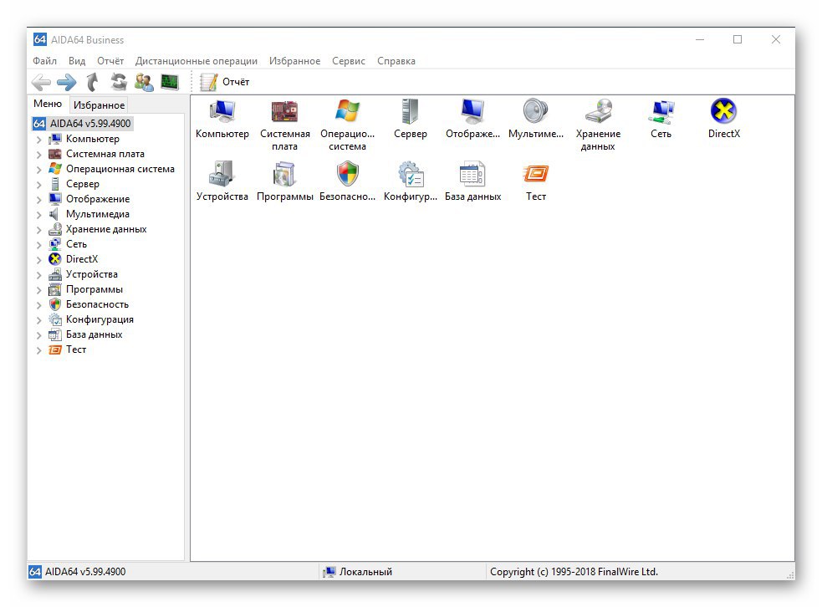Expand the Компьютер tree node

pyautogui.click(x=38, y=140)
